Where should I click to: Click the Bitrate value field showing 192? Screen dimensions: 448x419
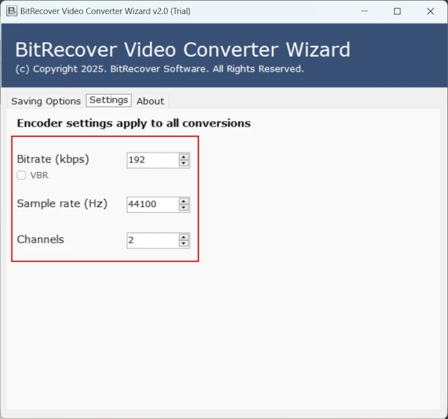point(153,160)
